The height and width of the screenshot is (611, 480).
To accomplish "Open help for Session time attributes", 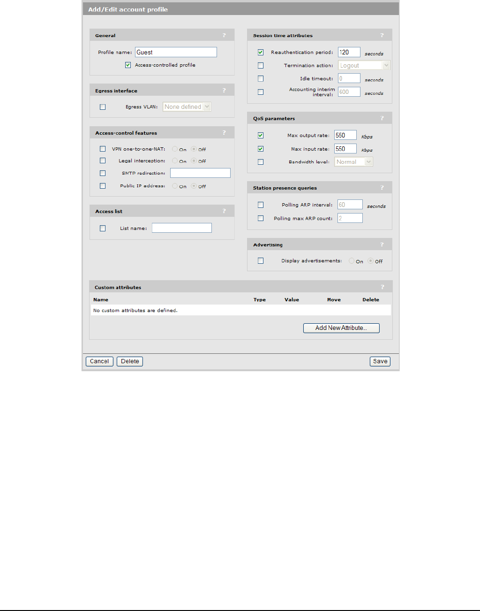I will tap(382, 35).
